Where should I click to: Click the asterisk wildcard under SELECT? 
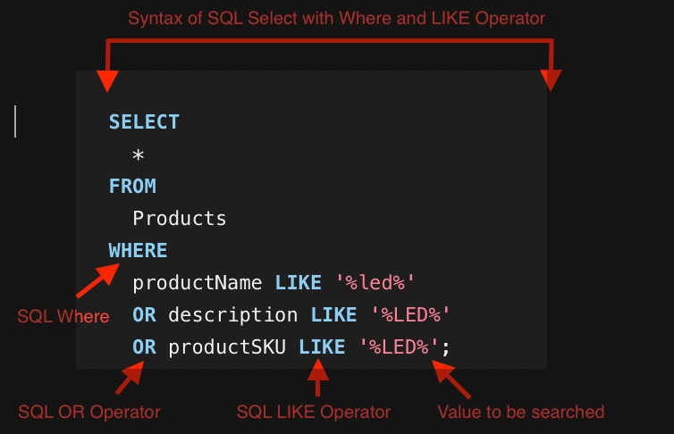coord(138,154)
